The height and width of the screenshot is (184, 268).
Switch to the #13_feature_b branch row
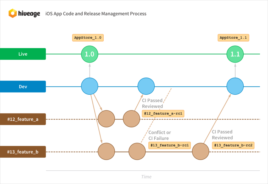[23, 152]
